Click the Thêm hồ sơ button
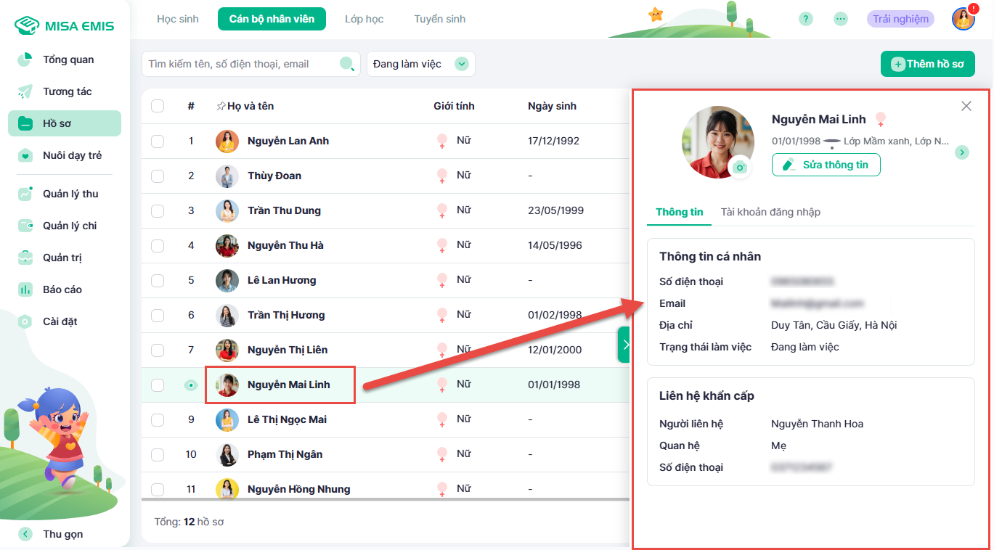The height and width of the screenshot is (550, 994). coord(927,64)
